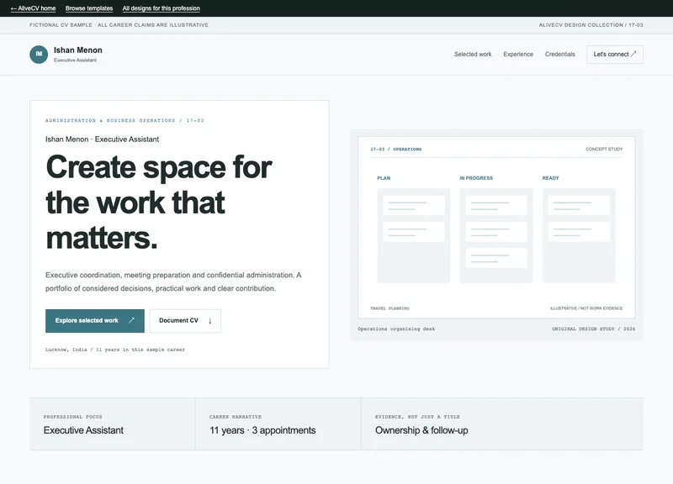The height and width of the screenshot is (484, 673).
Task: Open Browse templates link
Action: pos(89,8)
